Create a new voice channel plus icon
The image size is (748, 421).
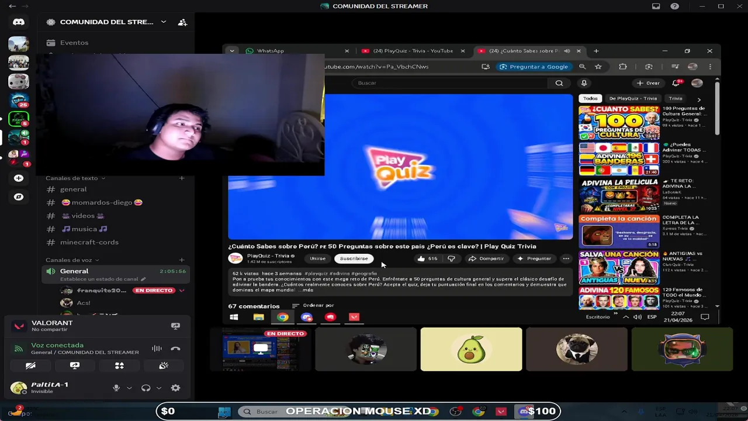pos(182,260)
